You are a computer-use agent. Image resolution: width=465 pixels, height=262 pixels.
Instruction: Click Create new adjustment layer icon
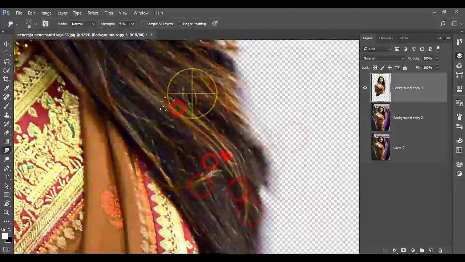pyautogui.click(x=413, y=250)
